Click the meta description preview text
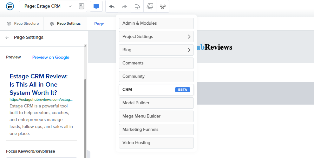The height and width of the screenshot is (158, 314). (x=41, y=120)
